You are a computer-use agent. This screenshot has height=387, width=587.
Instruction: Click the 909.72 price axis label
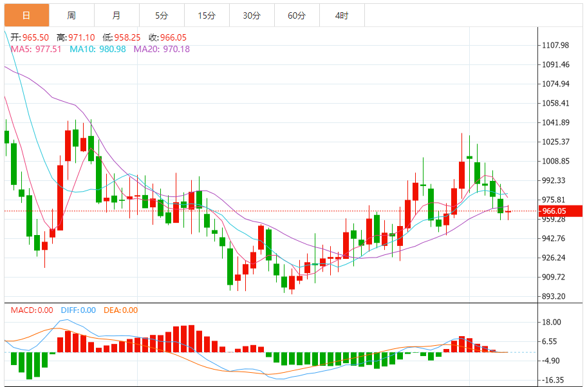(554, 277)
